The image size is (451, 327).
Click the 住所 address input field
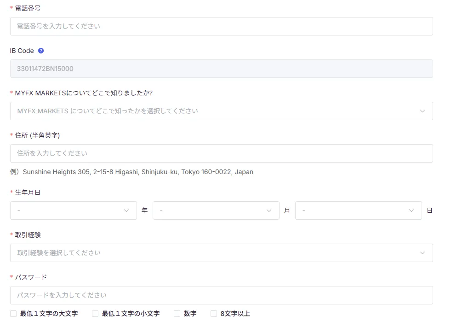(x=221, y=153)
